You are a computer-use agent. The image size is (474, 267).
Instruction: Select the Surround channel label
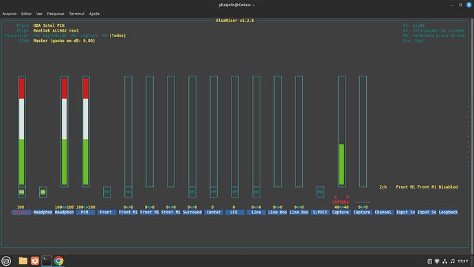click(192, 212)
